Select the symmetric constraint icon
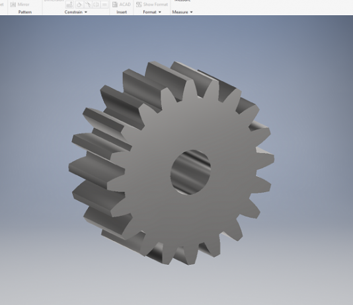The height and width of the screenshot is (305, 353). tap(96, 5)
